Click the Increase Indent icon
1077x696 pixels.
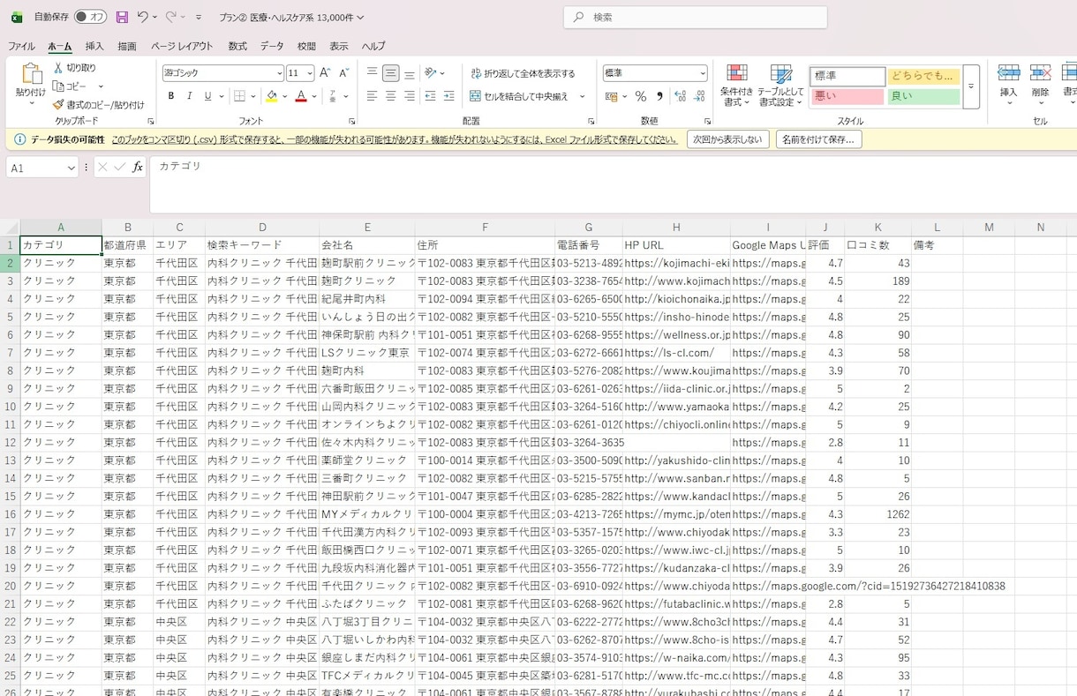448,96
